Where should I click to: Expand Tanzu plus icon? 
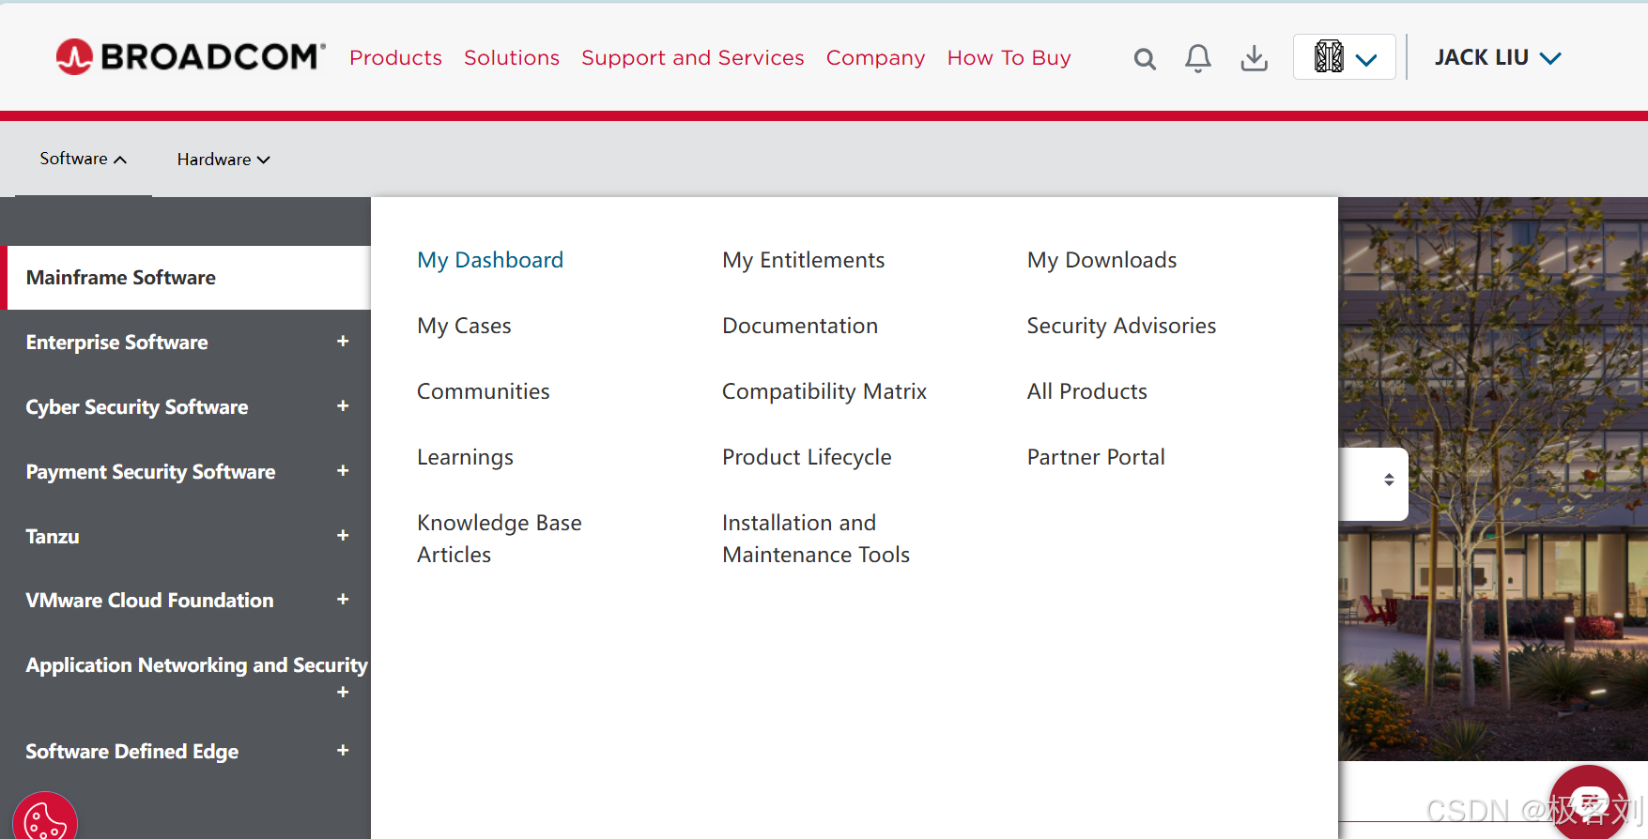[x=343, y=536]
